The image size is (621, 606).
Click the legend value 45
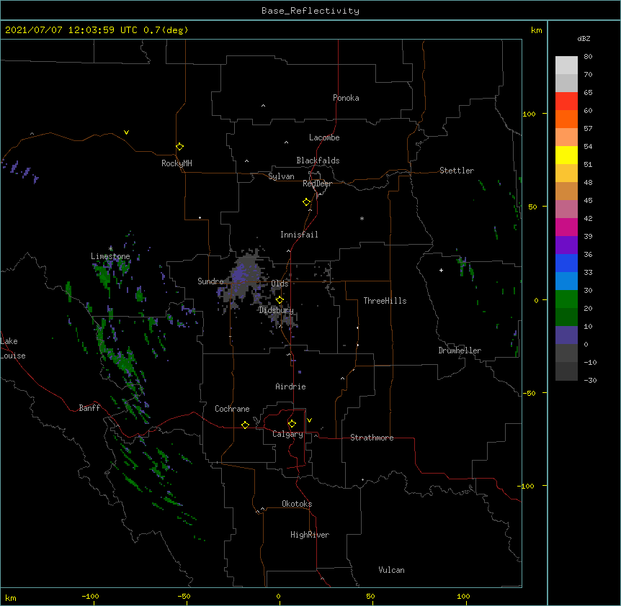click(x=588, y=200)
